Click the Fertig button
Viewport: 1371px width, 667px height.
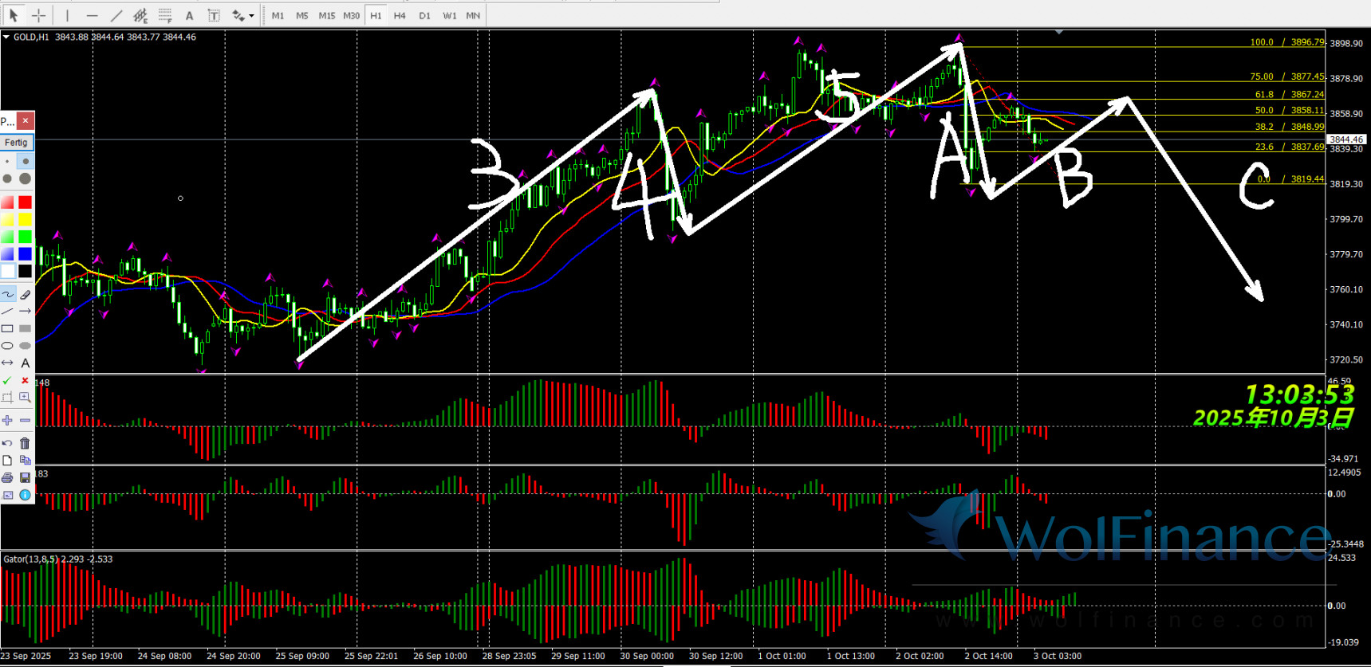click(16, 143)
